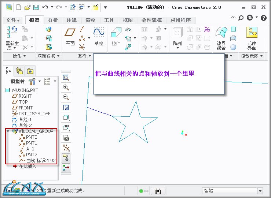Image resolution: width=271 pixels, height=198 pixels.
Task: Switch to the 注释 tab
Action: click(72, 20)
